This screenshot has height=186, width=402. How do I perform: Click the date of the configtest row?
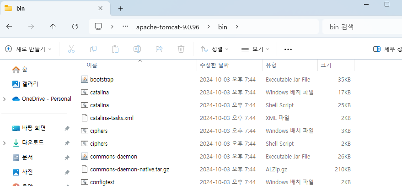(228, 182)
